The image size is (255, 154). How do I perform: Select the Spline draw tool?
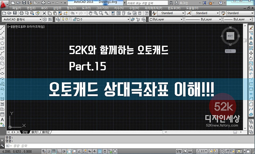coord(2,68)
